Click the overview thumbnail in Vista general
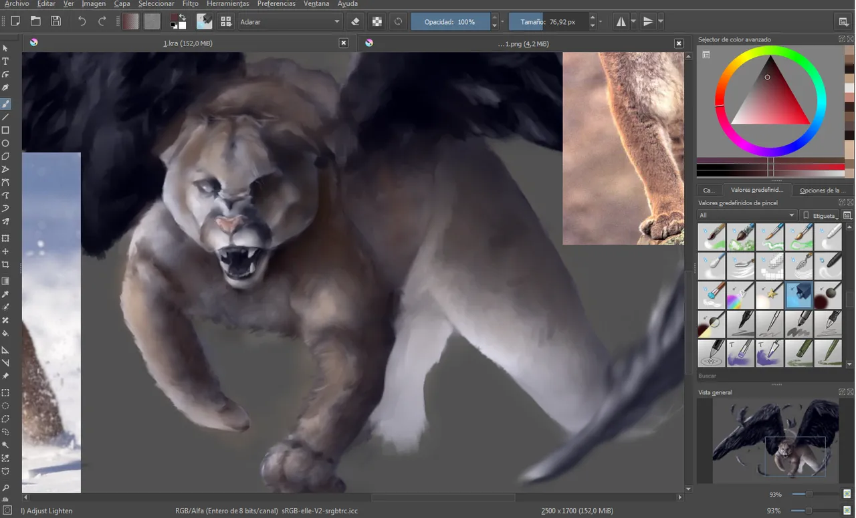856x518 pixels. coord(775,440)
